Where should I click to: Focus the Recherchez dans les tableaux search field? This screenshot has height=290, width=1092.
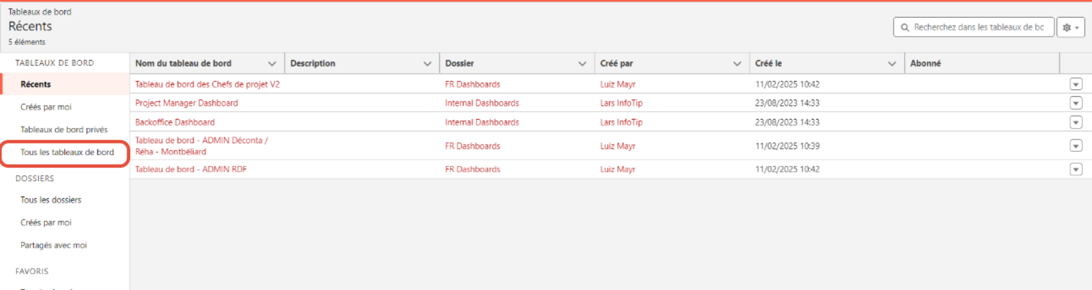973,27
